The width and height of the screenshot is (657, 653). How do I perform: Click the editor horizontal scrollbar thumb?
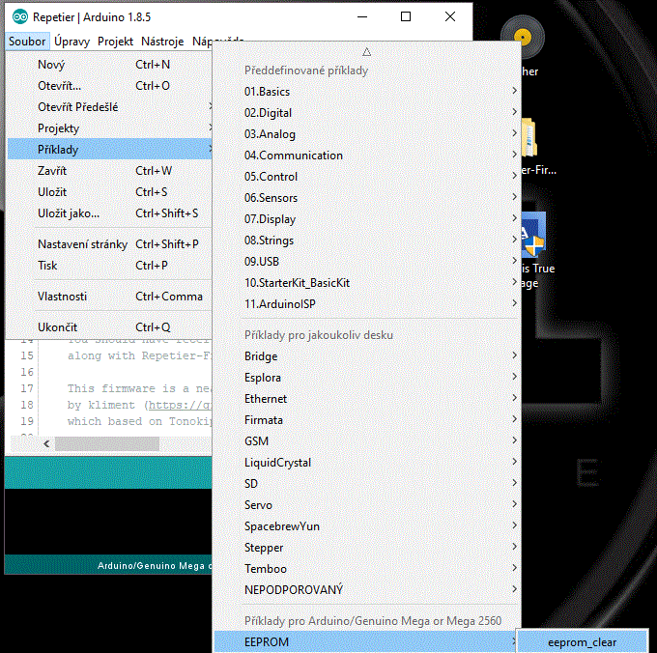[x=104, y=443]
